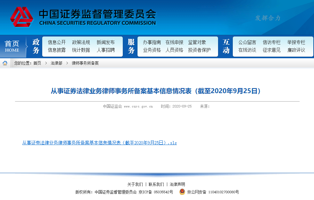Open 联系我们 footer link
This screenshot has height=200, width=314.
(156, 184)
